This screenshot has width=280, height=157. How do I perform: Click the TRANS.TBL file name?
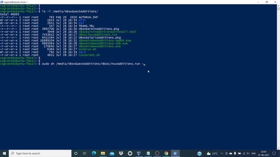tap(87, 26)
